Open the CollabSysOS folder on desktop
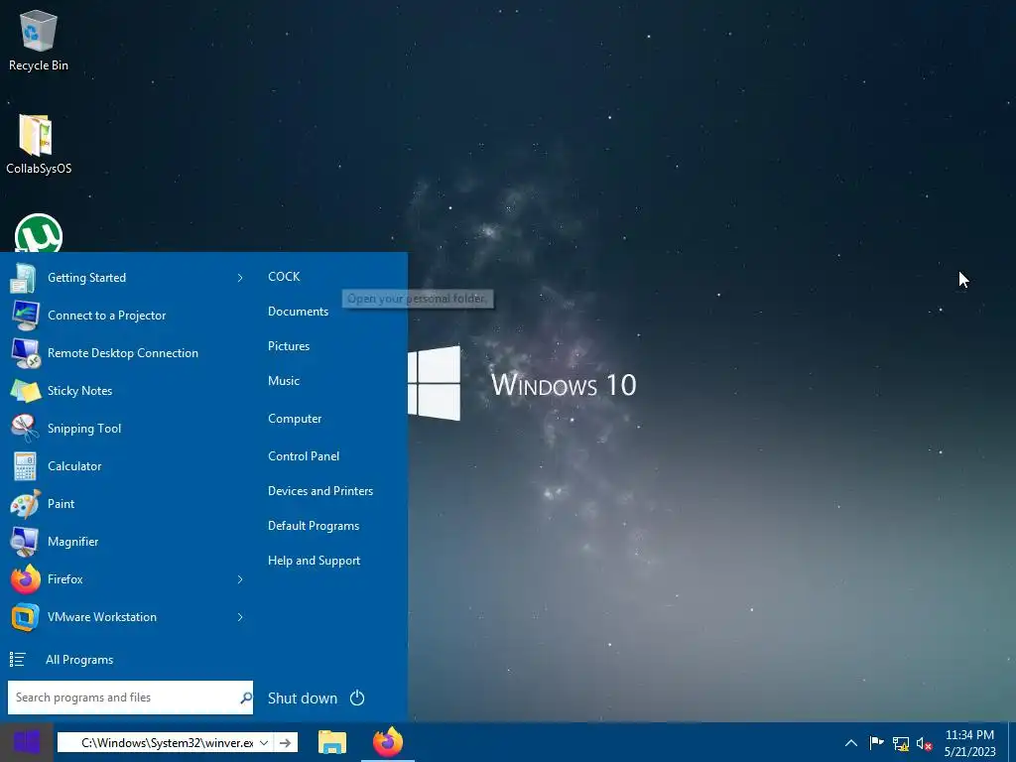1016x762 pixels. coord(39,144)
